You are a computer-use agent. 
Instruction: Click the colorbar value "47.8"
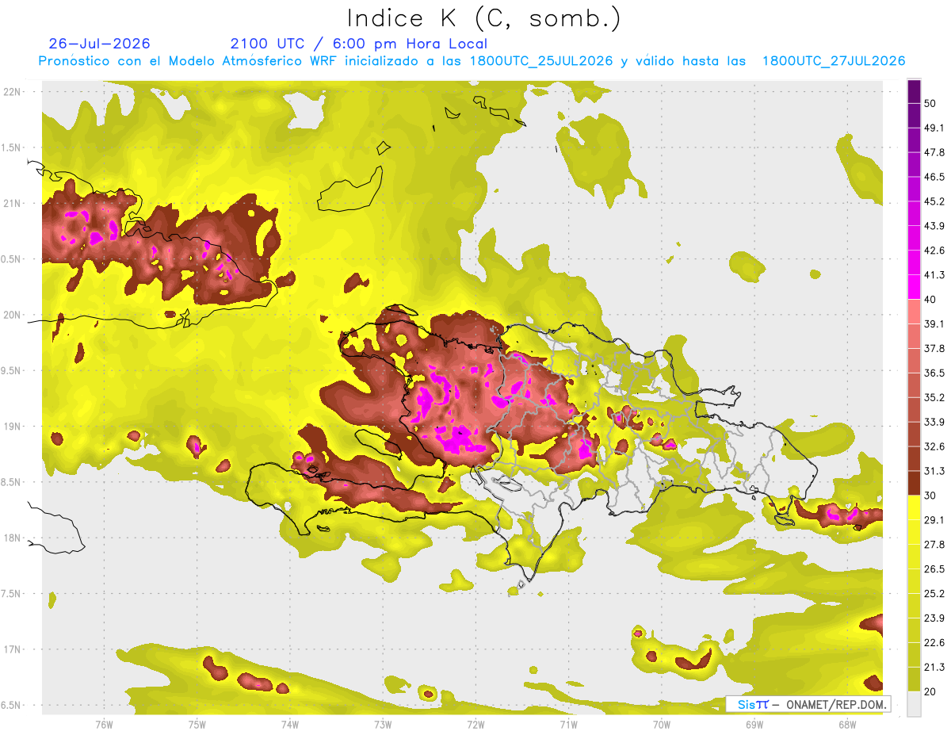(x=935, y=152)
